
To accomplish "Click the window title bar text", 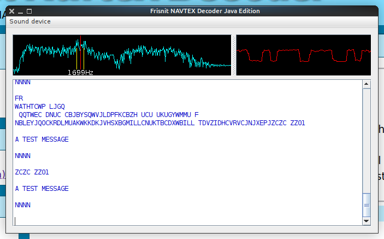I will coord(205,11).
